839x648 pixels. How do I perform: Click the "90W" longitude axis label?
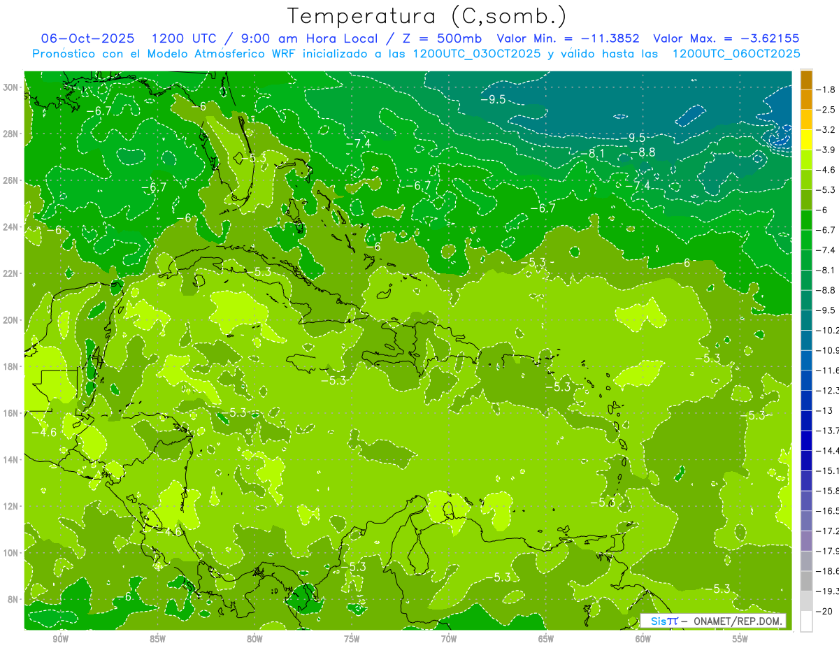point(60,638)
